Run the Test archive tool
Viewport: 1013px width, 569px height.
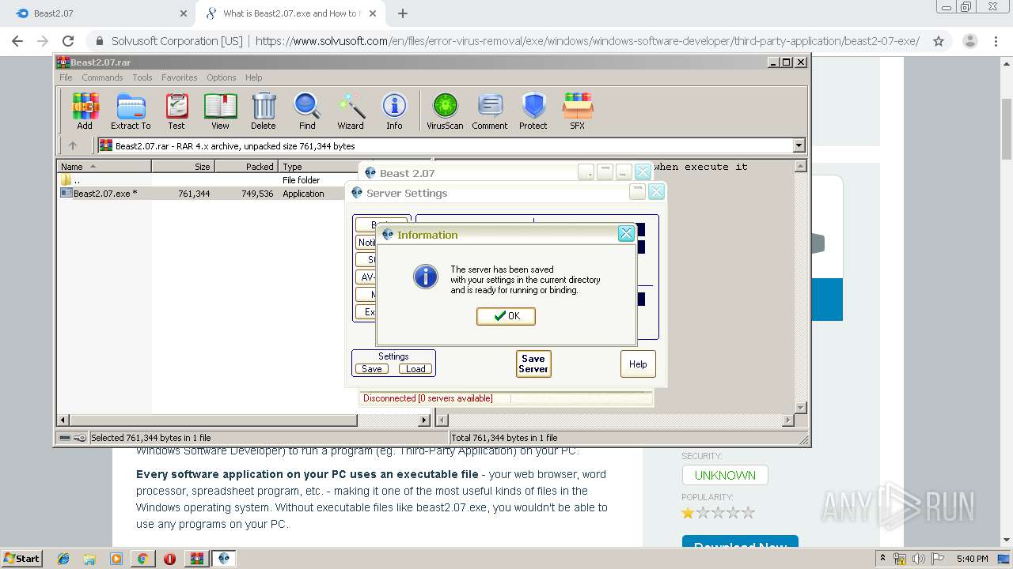(176, 111)
